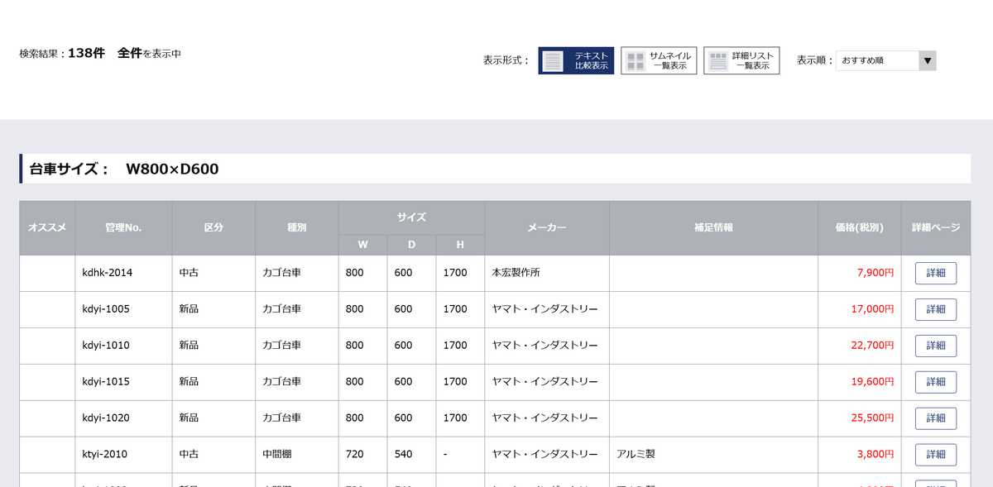
Task: Click the 管理No. column header
Action: point(123,227)
